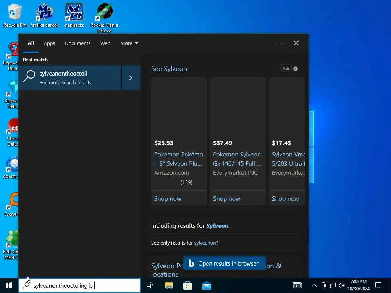Image resolution: width=391 pixels, height=293 pixels.
Task: Open Pokemon Sylveon Gx 140/145 product link
Action: tap(237, 159)
